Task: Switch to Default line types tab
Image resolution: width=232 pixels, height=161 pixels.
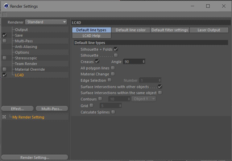Action: 91,30
